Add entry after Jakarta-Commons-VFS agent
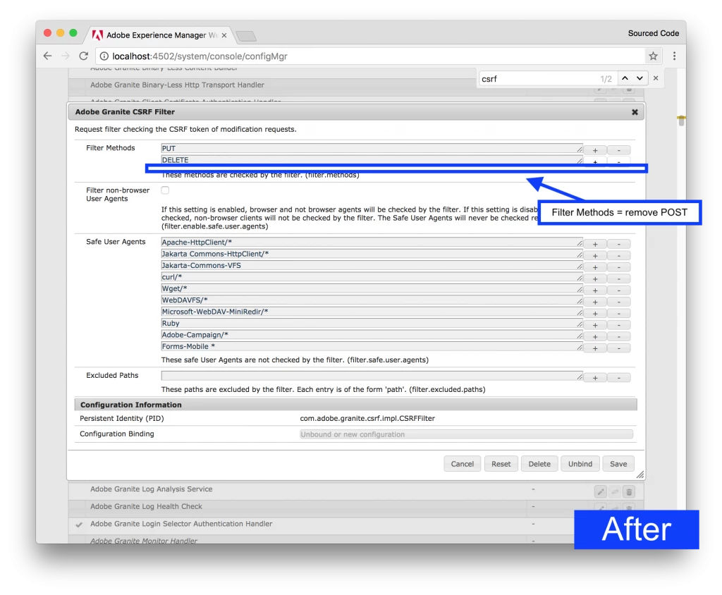Viewport: 722px width, 595px height. [x=595, y=267]
